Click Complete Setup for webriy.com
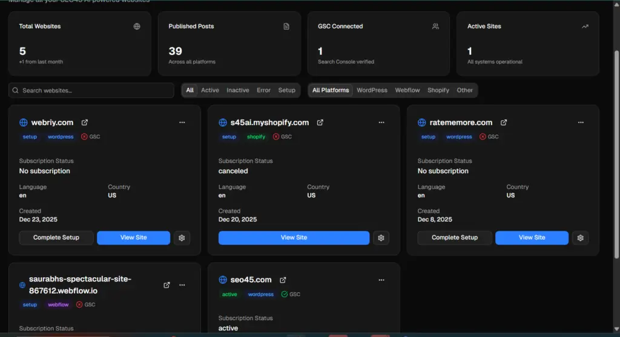This screenshot has width=620, height=337. [x=56, y=238]
